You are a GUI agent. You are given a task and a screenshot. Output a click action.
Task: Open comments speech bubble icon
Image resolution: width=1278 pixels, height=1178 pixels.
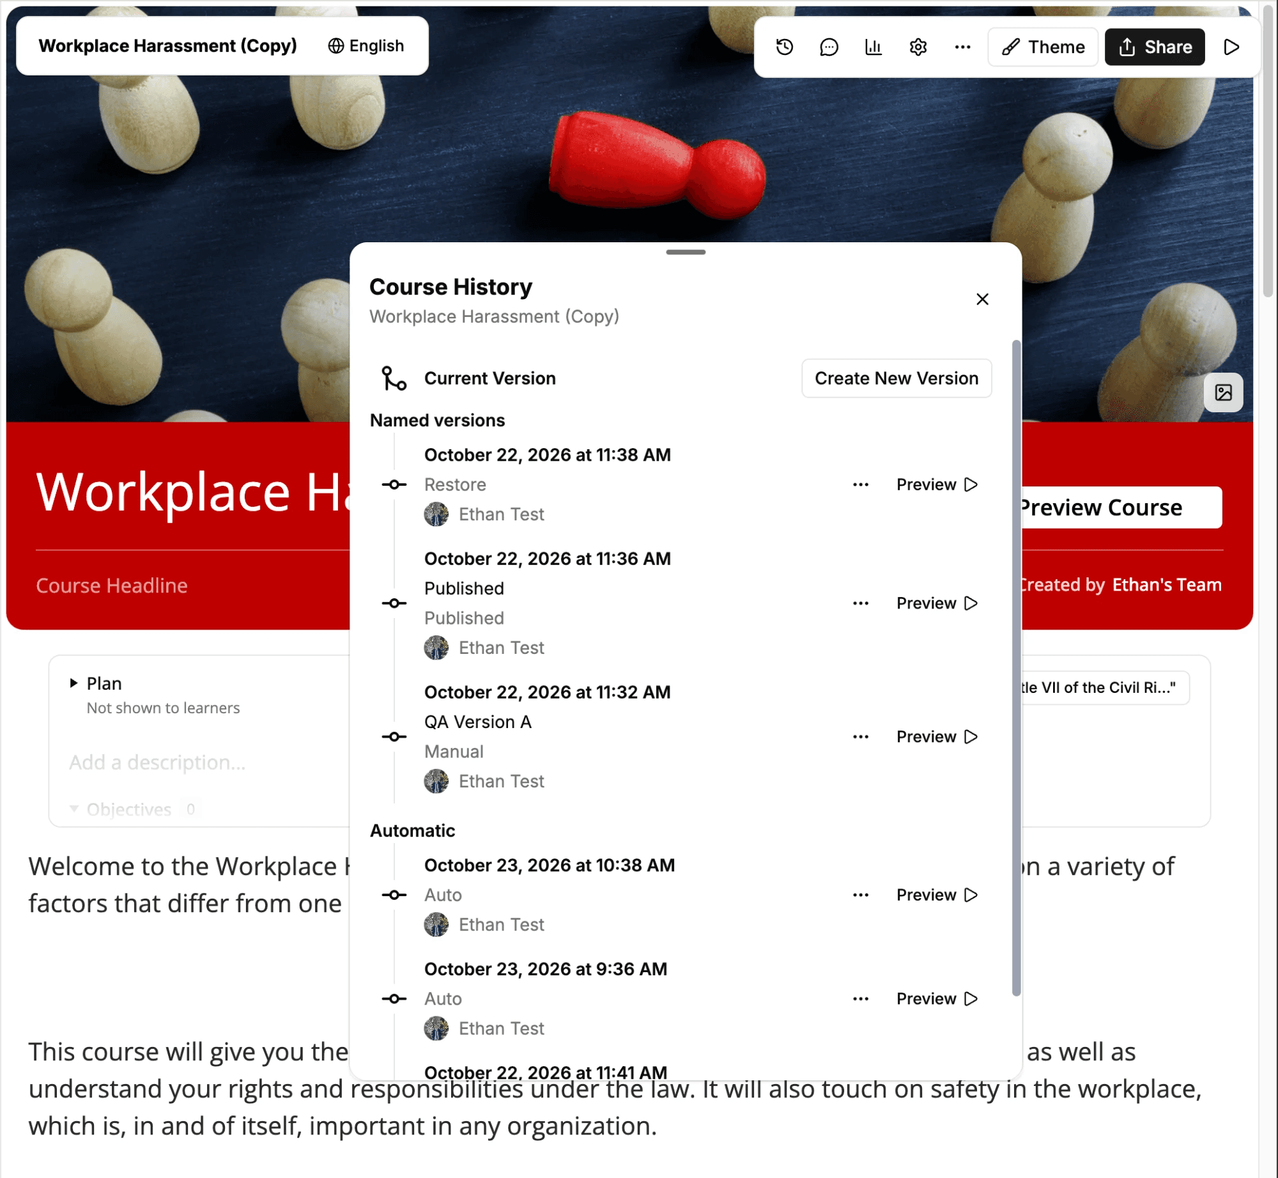click(829, 47)
